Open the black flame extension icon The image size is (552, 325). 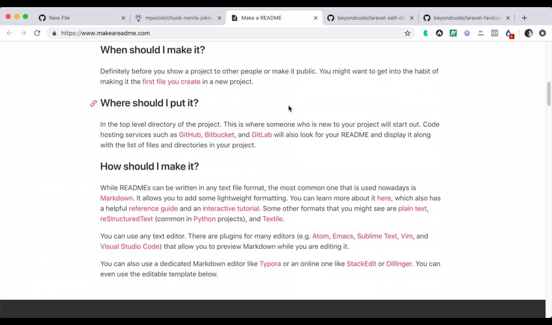tap(440, 33)
